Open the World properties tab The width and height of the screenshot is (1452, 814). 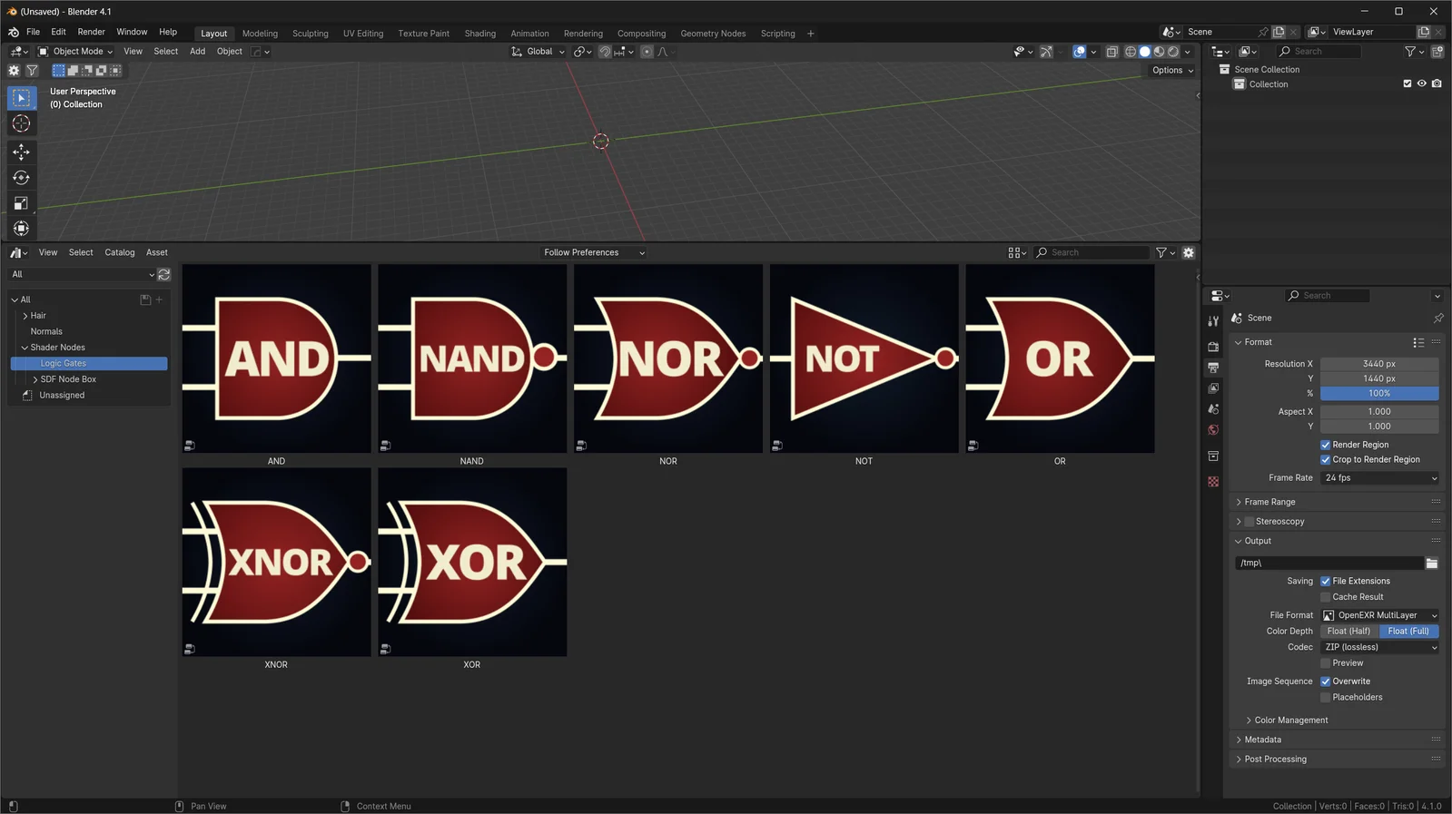click(1213, 430)
